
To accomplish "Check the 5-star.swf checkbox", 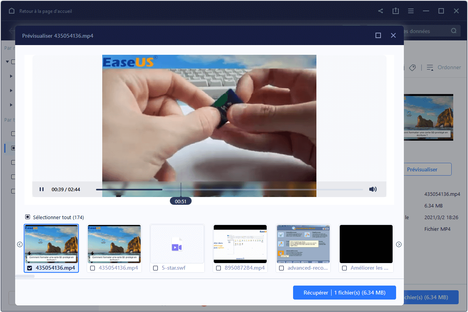I will [x=155, y=268].
